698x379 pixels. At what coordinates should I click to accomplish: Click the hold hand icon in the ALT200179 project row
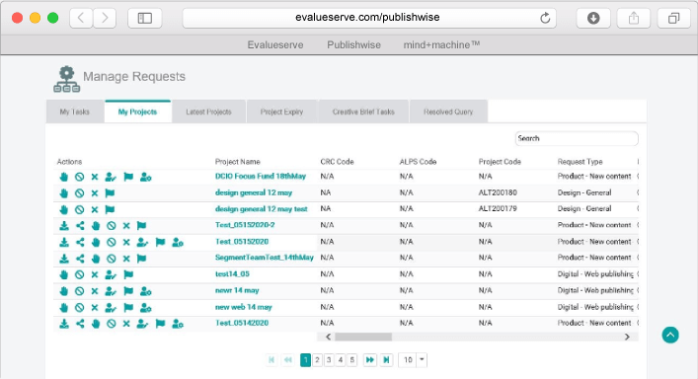pos(63,209)
